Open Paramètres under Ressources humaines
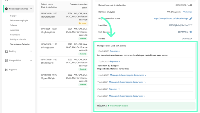 pos(15,35)
